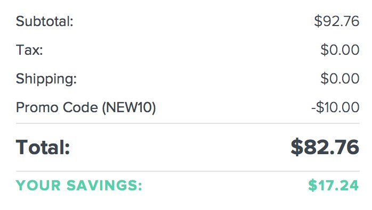Select the $0.00 shipping amount
The width and height of the screenshot is (372, 210).
(x=339, y=79)
